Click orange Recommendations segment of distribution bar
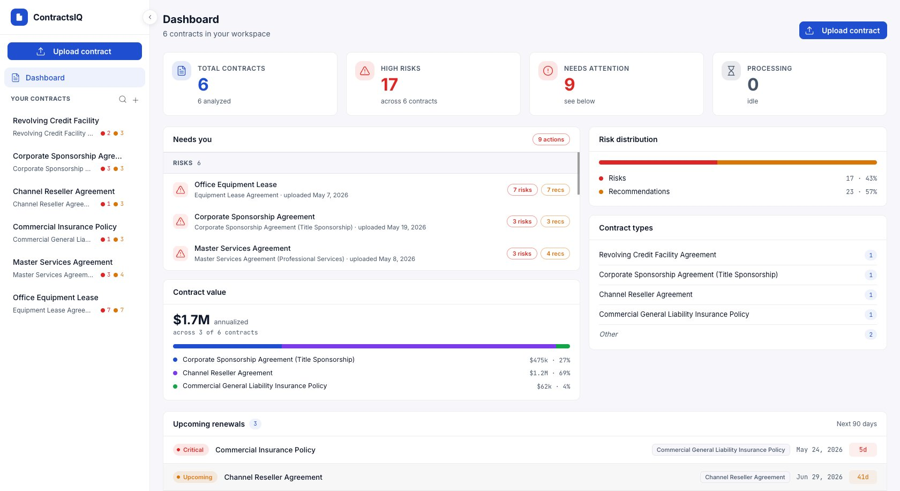This screenshot has height=491, width=900. point(797,162)
